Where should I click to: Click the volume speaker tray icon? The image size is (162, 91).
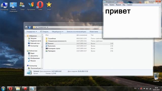147,89
